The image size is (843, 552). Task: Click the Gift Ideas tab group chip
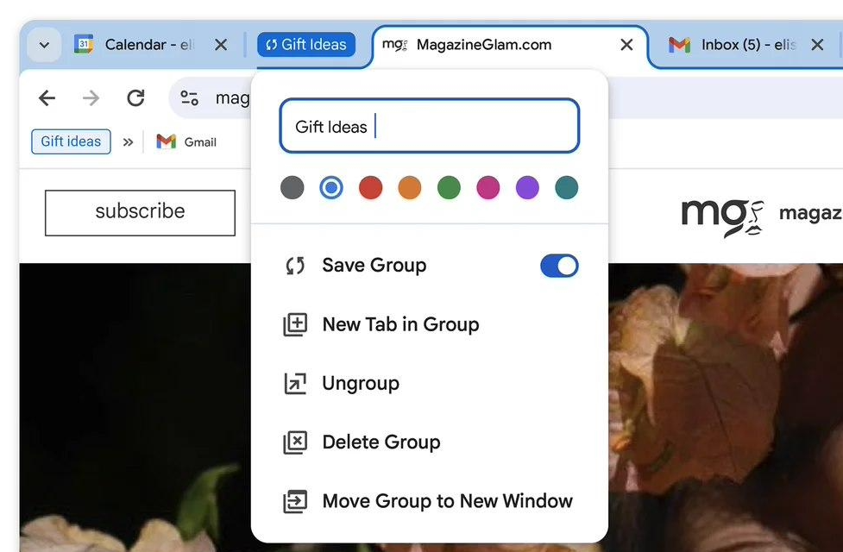tap(306, 44)
